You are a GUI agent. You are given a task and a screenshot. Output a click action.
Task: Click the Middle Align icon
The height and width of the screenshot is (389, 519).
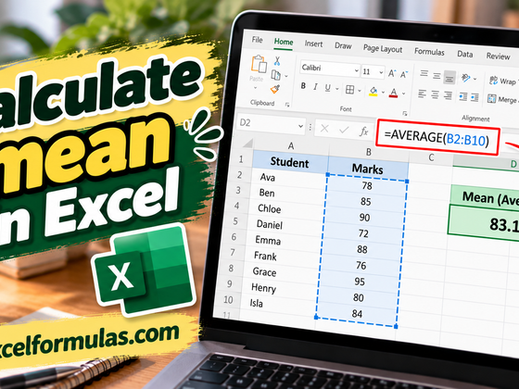click(x=437, y=76)
